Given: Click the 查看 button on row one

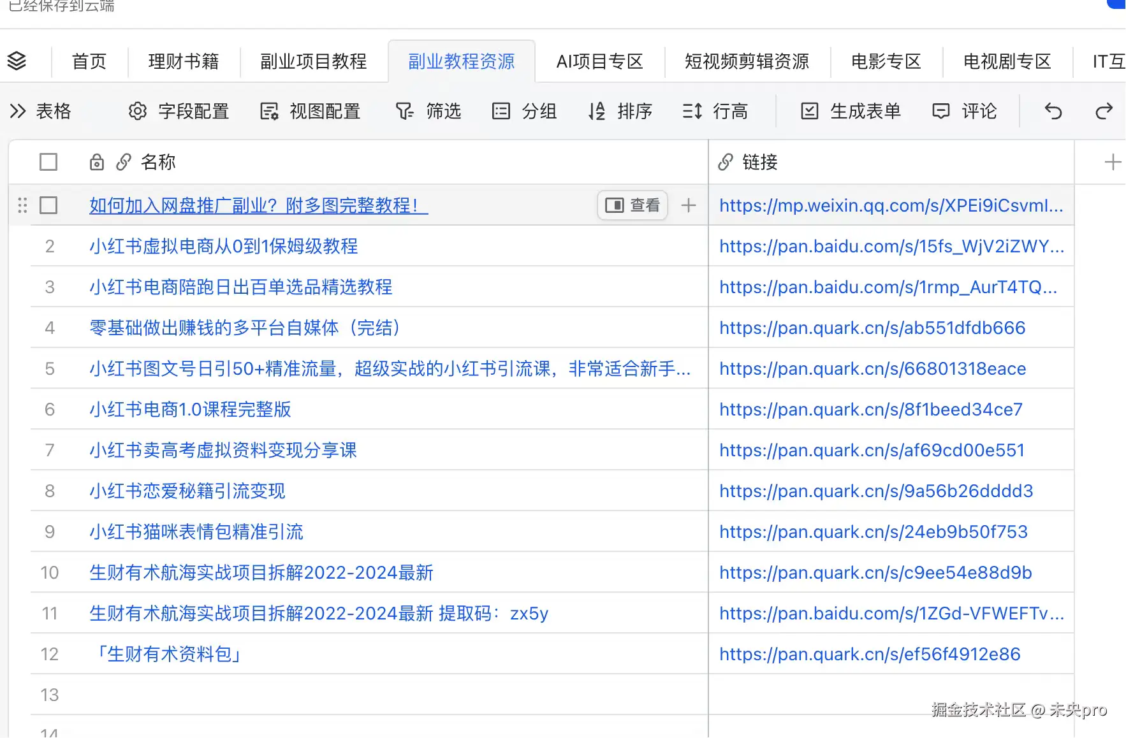Looking at the screenshot, I should coord(632,205).
